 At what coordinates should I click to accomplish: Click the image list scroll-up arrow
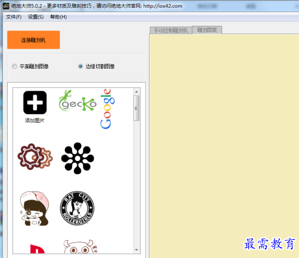(136, 92)
